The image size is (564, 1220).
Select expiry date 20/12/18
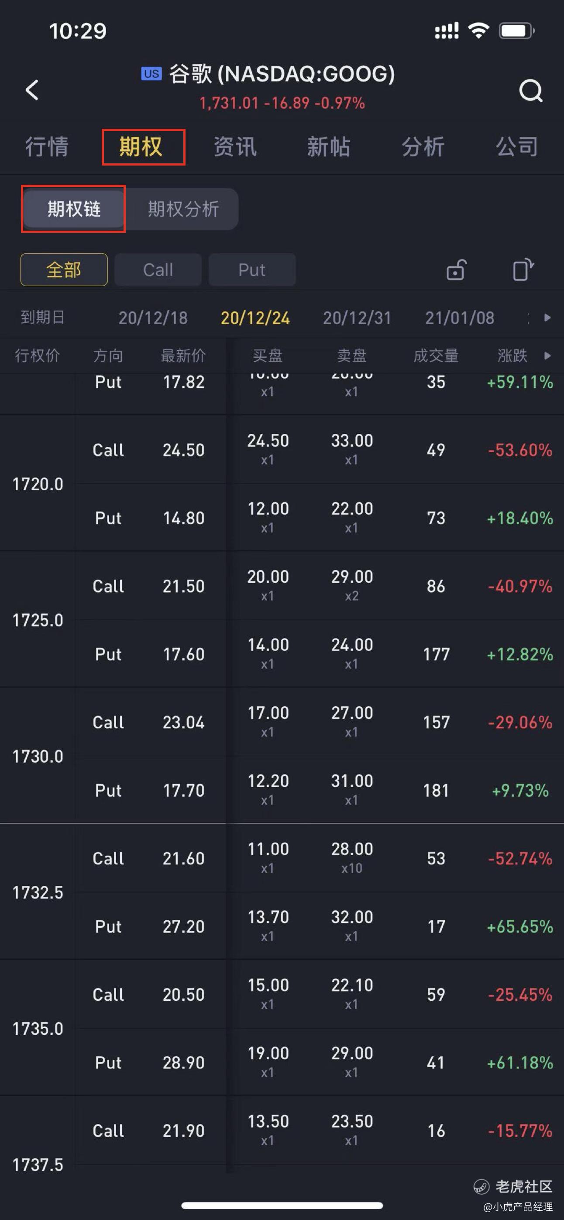point(153,318)
